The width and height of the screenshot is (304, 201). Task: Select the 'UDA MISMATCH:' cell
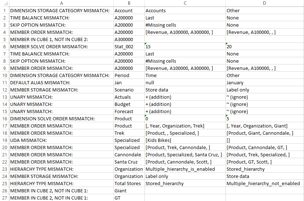61,140
